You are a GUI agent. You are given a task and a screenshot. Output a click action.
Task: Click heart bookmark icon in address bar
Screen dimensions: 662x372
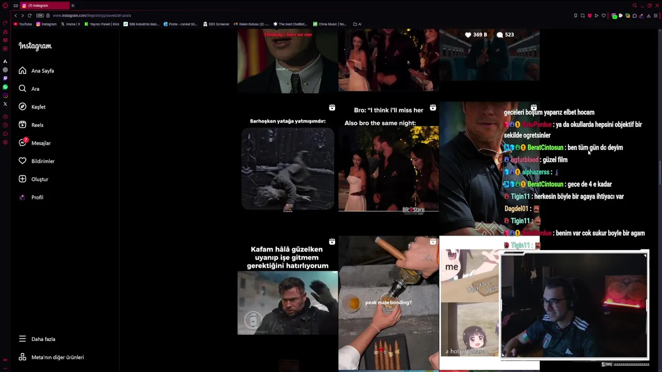pos(604,16)
